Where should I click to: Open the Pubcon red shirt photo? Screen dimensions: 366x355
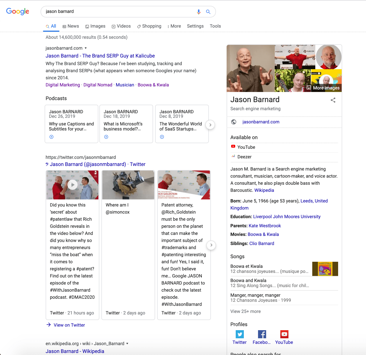click(295, 57)
